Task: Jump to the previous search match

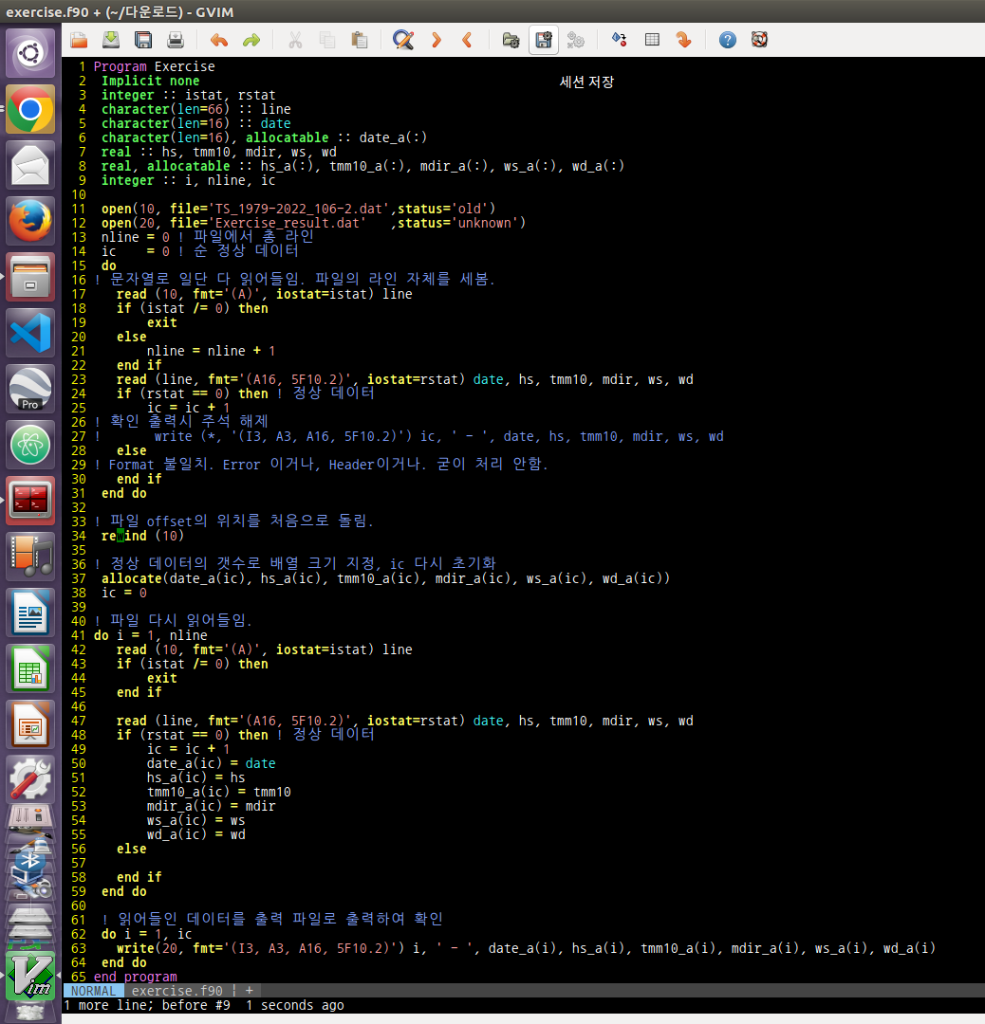Action: coord(466,40)
